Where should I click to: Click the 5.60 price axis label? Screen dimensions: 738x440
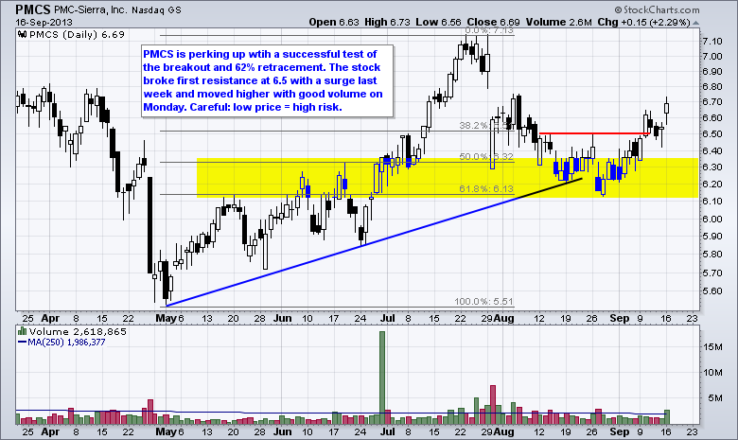tap(712, 290)
